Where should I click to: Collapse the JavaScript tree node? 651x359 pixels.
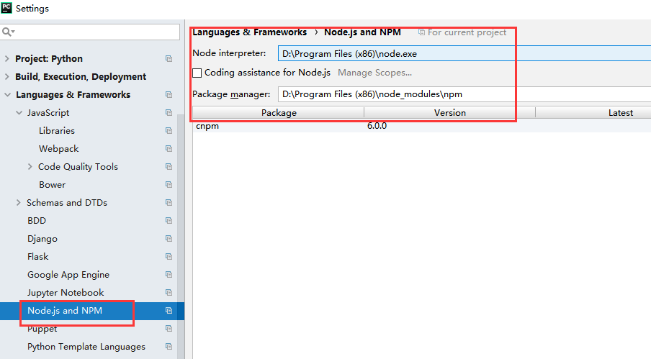pyautogui.click(x=19, y=113)
